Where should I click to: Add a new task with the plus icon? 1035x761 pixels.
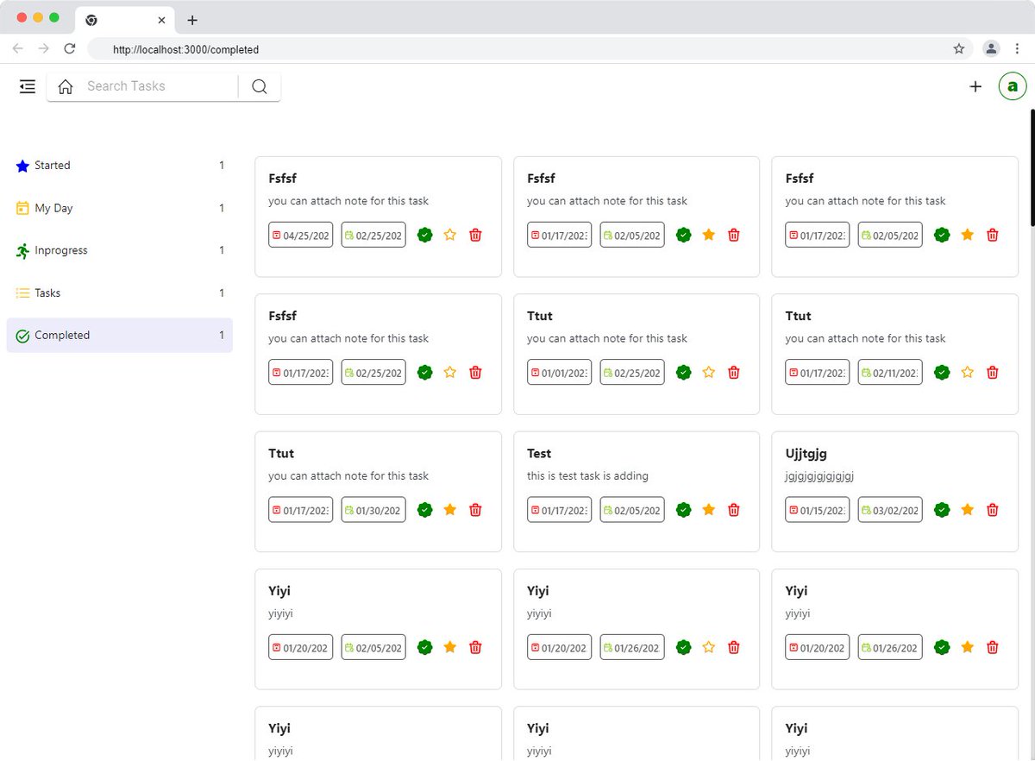click(x=975, y=86)
